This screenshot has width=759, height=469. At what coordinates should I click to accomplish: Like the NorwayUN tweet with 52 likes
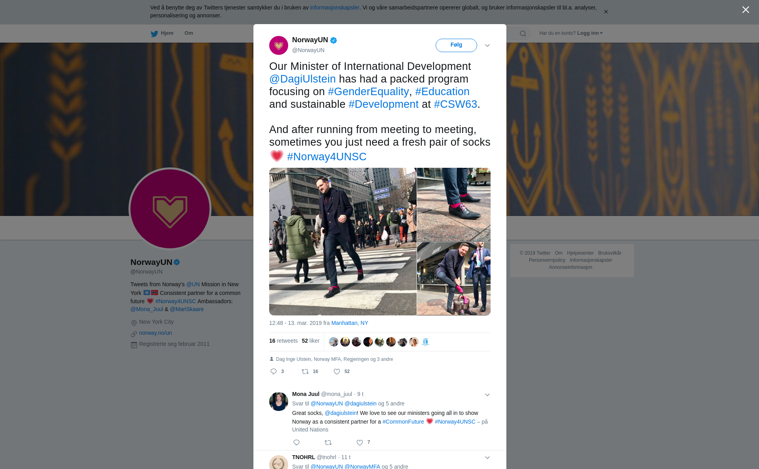pyautogui.click(x=337, y=371)
